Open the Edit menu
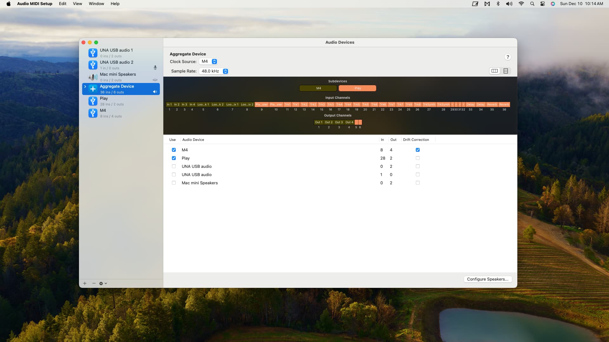609x342 pixels. 62,4
